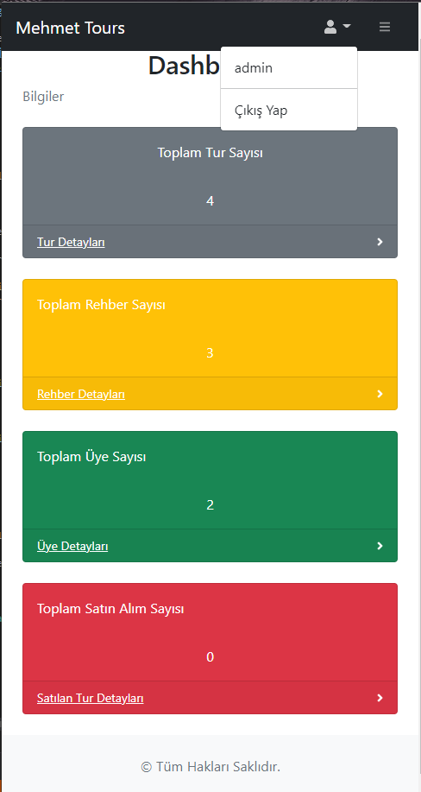Image resolution: width=421 pixels, height=792 pixels.
Task: Go to Mehmet Tours brand home link
Action: [70, 28]
